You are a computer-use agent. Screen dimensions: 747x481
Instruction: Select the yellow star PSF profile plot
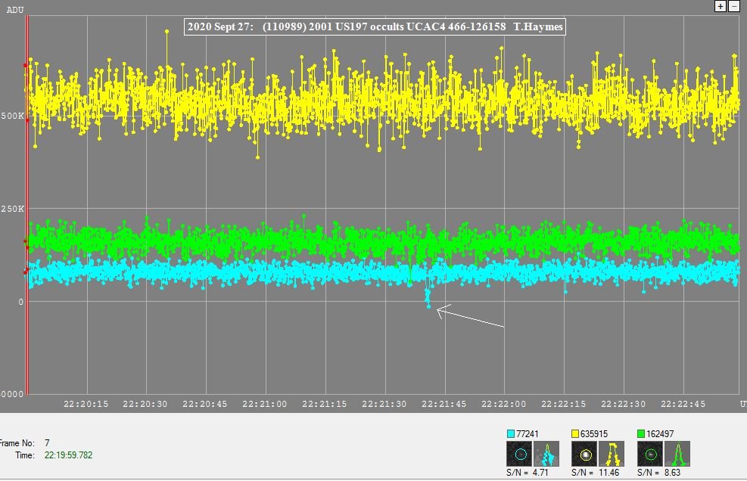tap(612, 454)
